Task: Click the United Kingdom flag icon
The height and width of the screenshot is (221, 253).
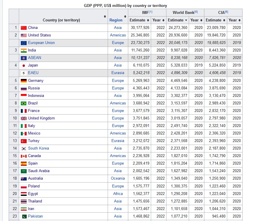Action: click(23, 118)
